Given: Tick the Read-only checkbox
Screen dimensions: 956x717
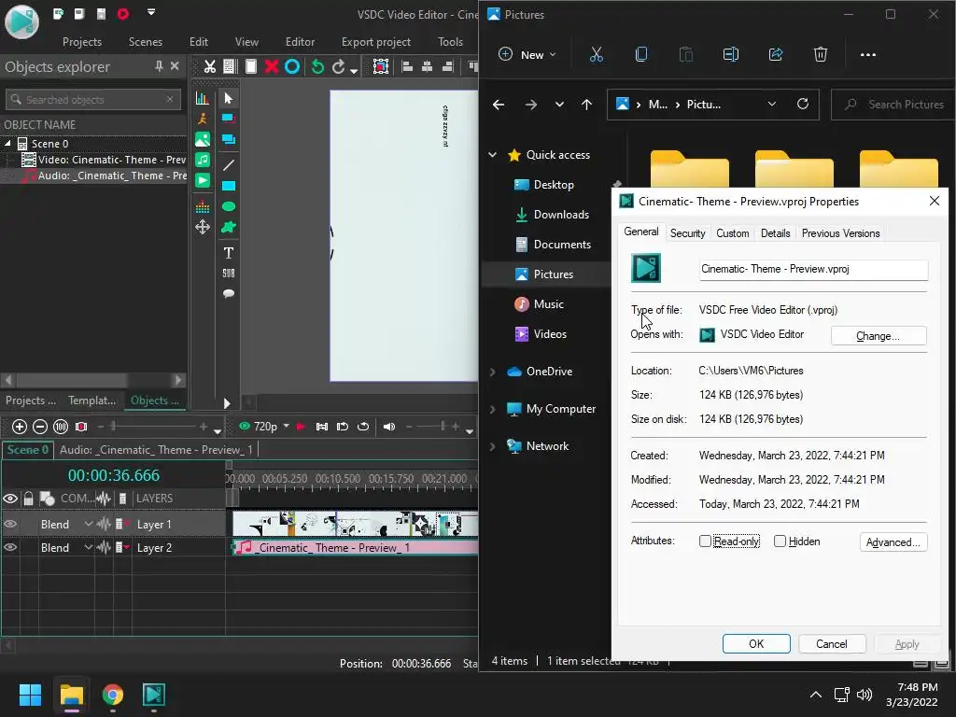Looking at the screenshot, I should click(x=705, y=541).
